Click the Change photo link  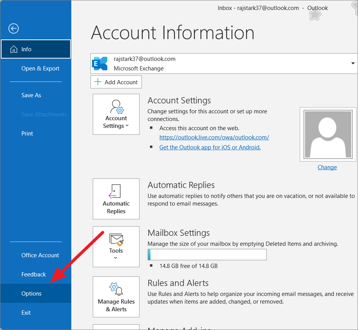[327, 167]
